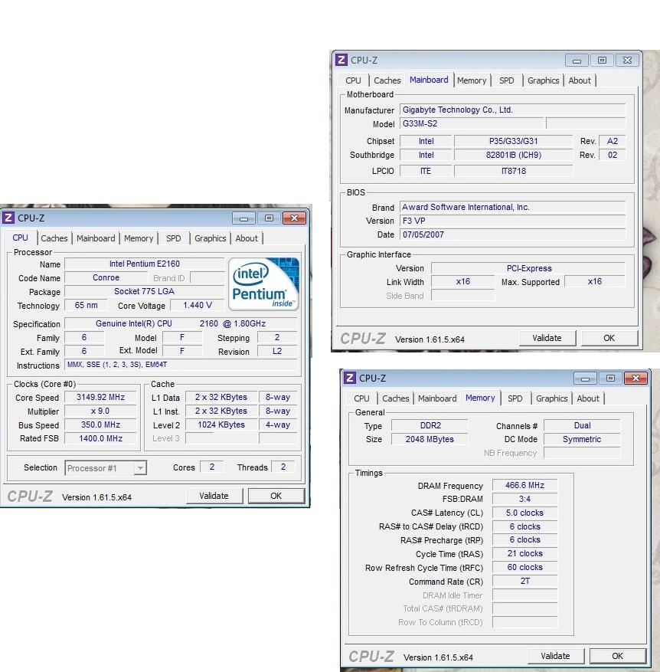Click OK in the CPU window
Screen dimensions: 660x672
coord(276,496)
